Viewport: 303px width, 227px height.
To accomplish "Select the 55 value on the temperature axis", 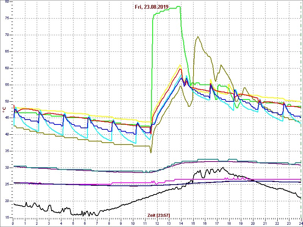I will pyautogui.click(x=7, y=85).
